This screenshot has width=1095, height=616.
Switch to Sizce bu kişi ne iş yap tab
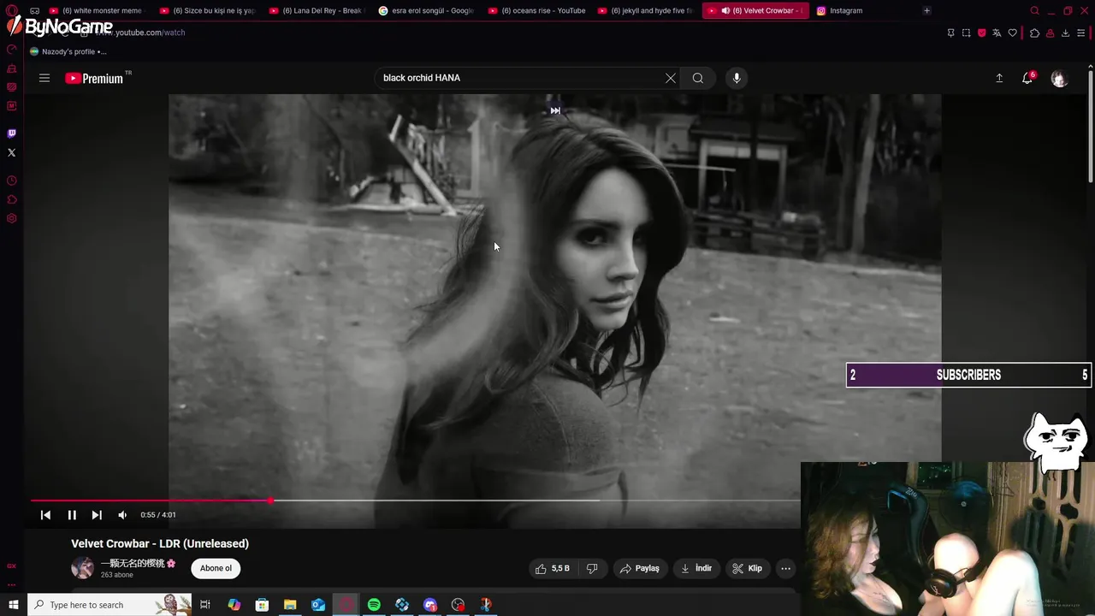click(x=208, y=11)
